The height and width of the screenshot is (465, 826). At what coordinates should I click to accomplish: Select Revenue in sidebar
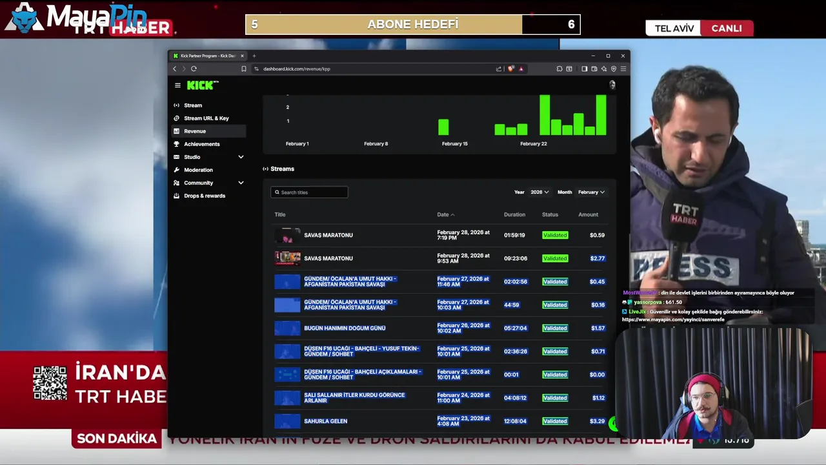pos(210,131)
